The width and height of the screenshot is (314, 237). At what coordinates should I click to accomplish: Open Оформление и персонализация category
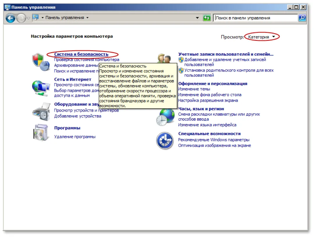pos(213,84)
